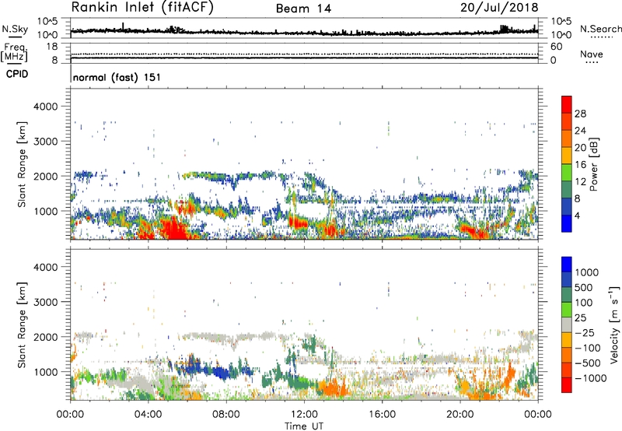
Task: Click the 'N.Search' legend label
Action: 600,29
